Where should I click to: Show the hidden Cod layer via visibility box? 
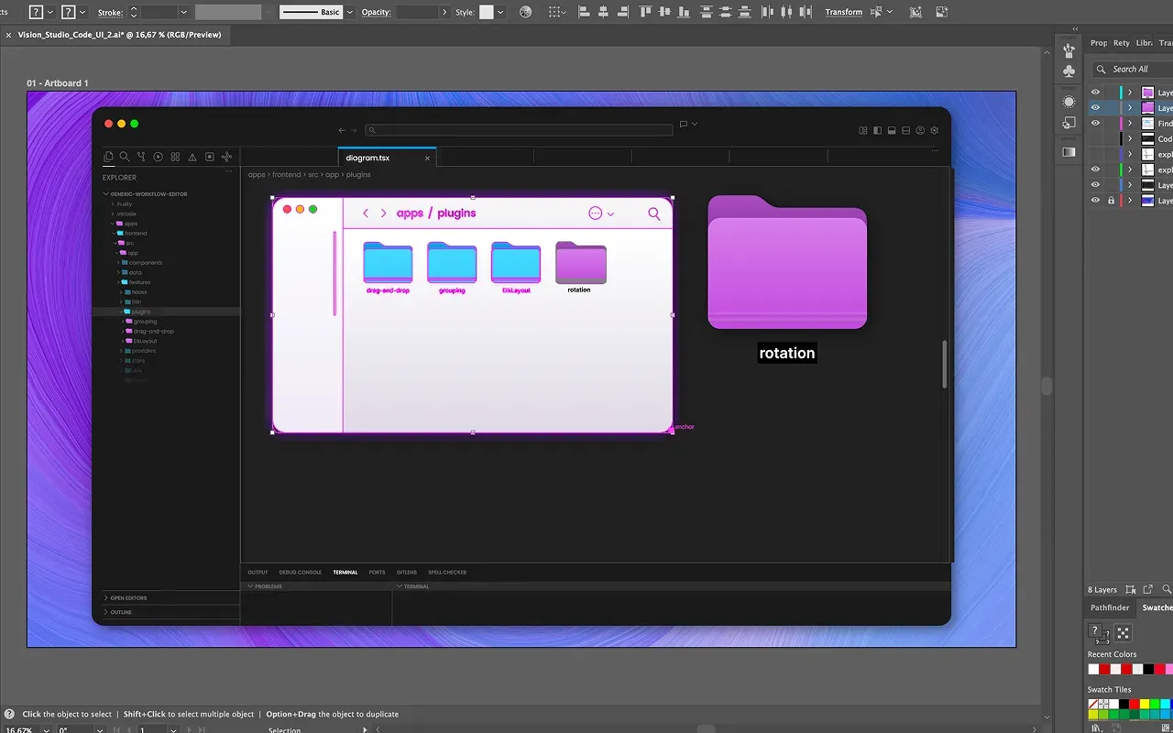(1095, 138)
